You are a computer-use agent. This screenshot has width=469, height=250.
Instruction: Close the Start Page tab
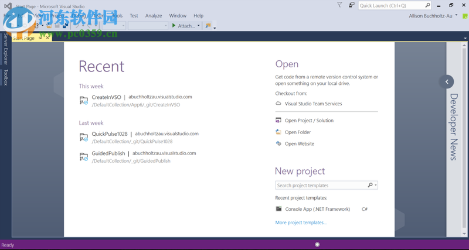[x=47, y=38]
